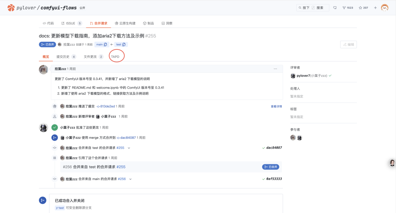
Task: Click the 已合并 badge in #256 card
Action: 271,167
